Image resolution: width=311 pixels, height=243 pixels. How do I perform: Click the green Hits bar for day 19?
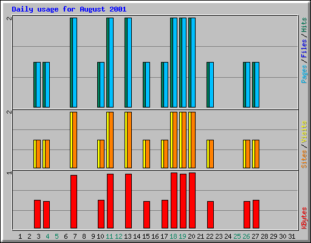click(x=180, y=63)
